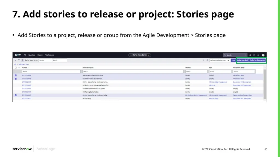Viewport: 280px width, 157px height.
Task: Click 'Unable to send or receive emails.'
Action: [x=92, y=79]
